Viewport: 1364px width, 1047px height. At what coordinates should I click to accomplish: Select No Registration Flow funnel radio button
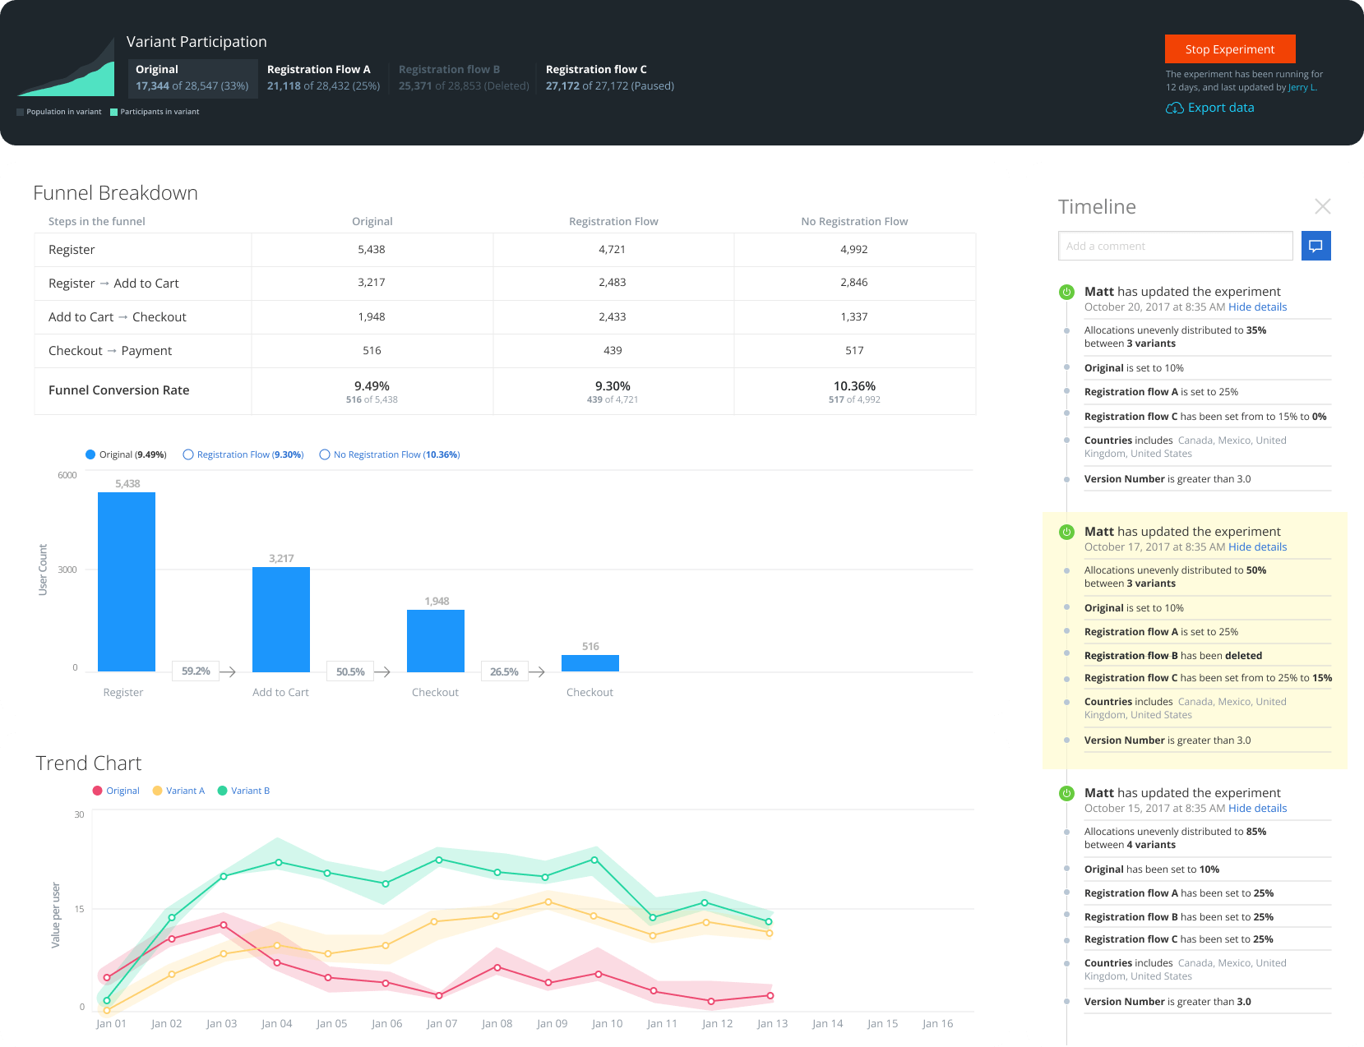325,454
